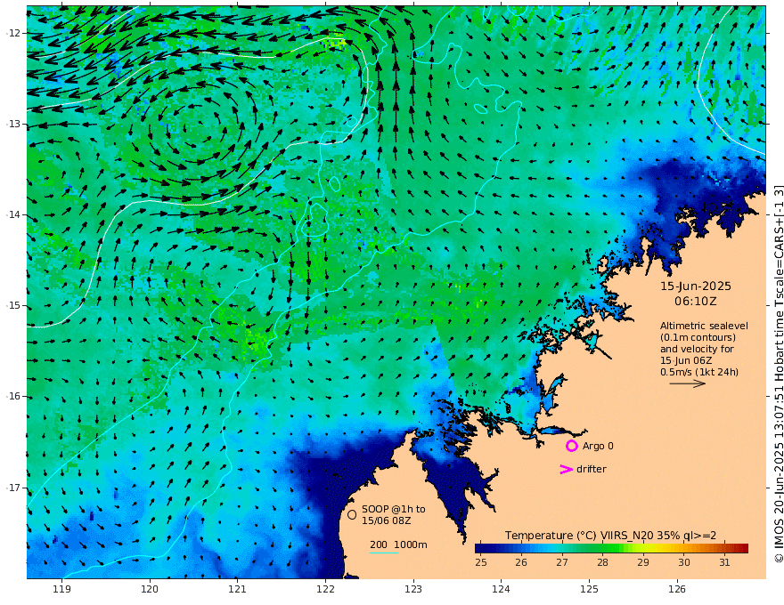Click the 'and velocity for' caption line

[697, 349]
